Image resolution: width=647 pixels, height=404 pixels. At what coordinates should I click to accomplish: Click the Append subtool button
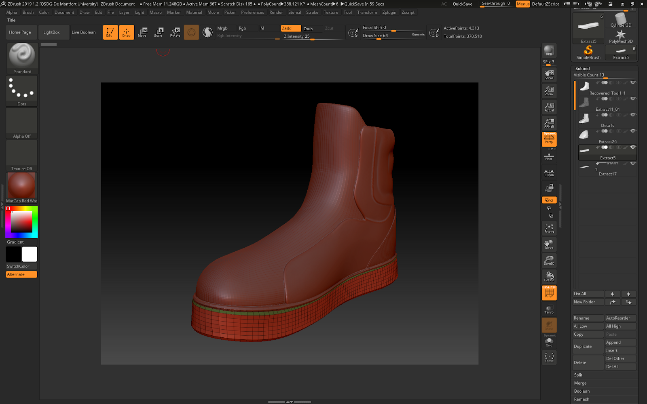pos(621,343)
